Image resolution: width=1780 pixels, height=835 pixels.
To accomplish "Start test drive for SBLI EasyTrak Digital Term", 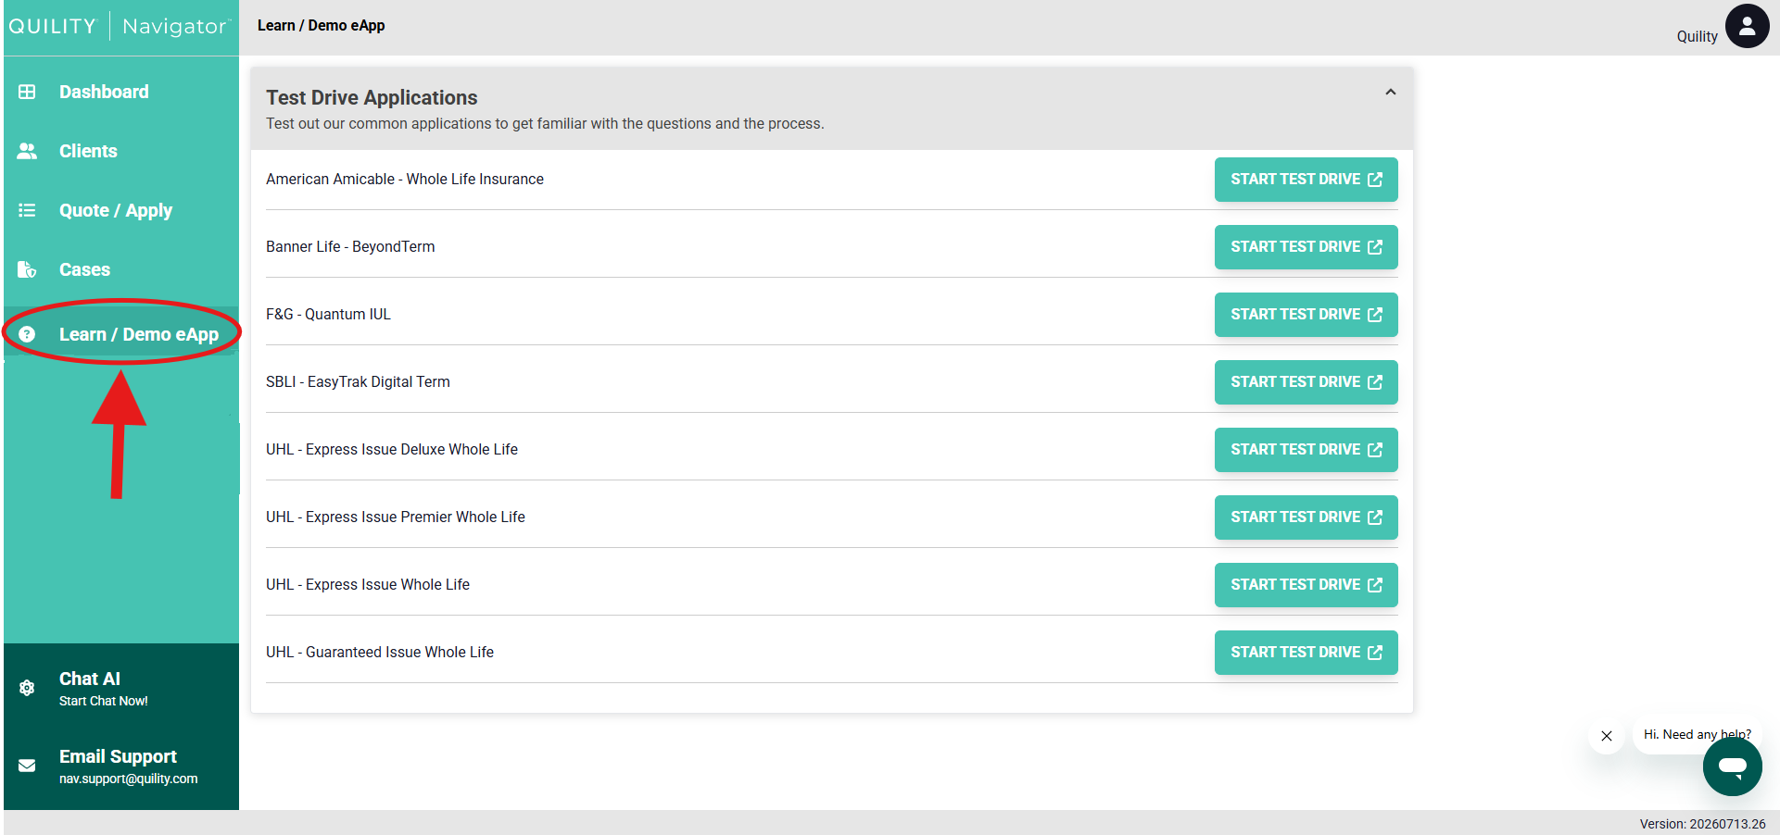I will pyautogui.click(x=1306, y=382).
